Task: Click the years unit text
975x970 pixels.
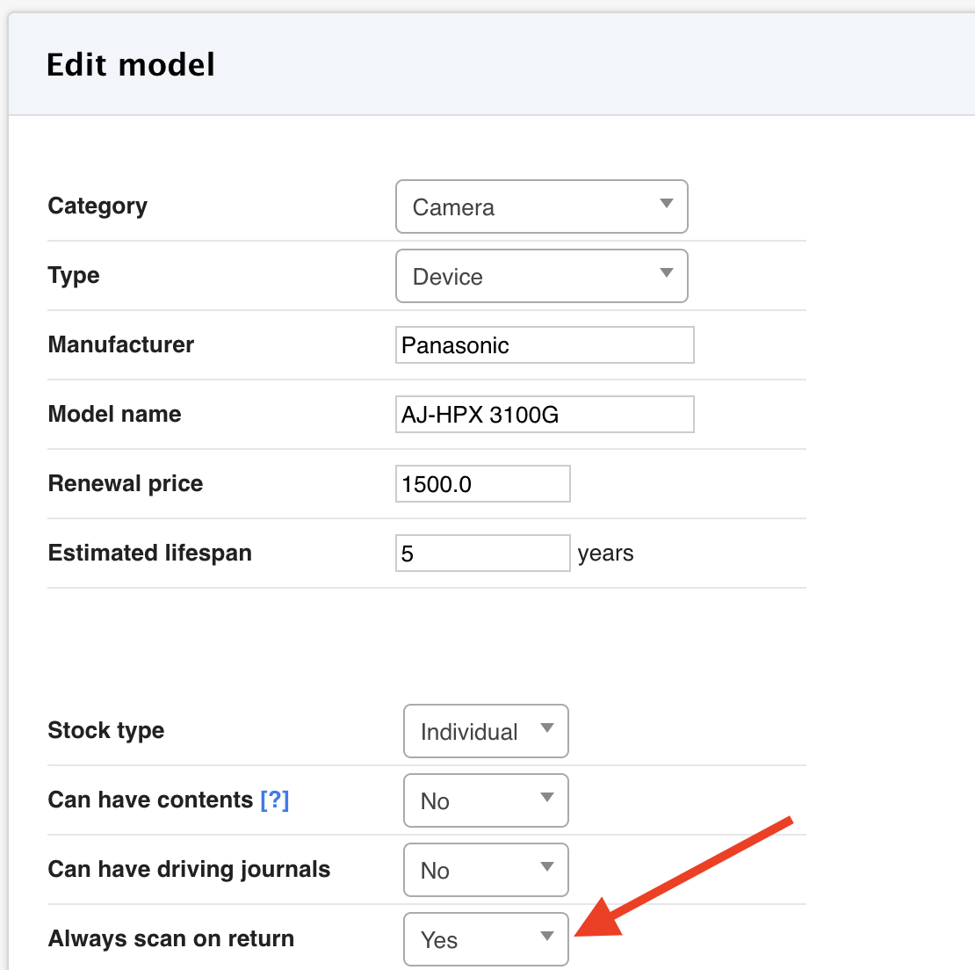Action: point(605,554)
